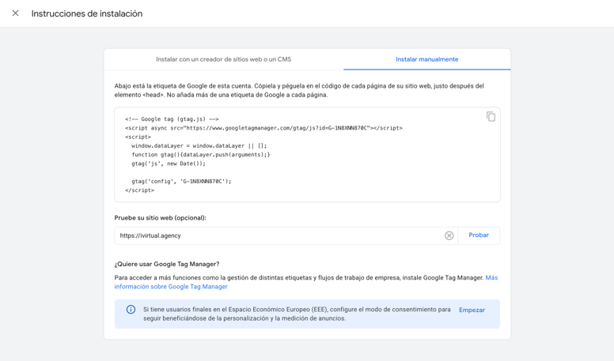Click the gtag('config', 'G-1N8XNN870C') line
614x361 pixels.
[181, 181]
